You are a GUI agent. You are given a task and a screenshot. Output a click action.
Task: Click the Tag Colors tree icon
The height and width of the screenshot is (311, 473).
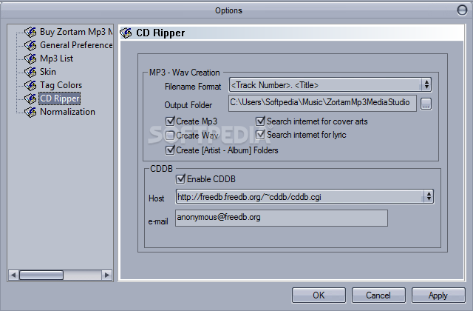point(30,85)
